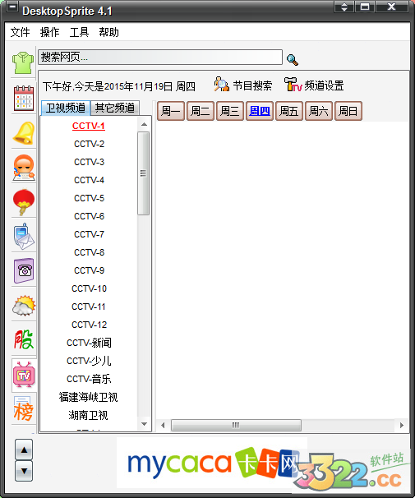415x498 pixels.
Task: Click the sidebar down arrow button
Action: pyautogui.click(x=24, y=471)
